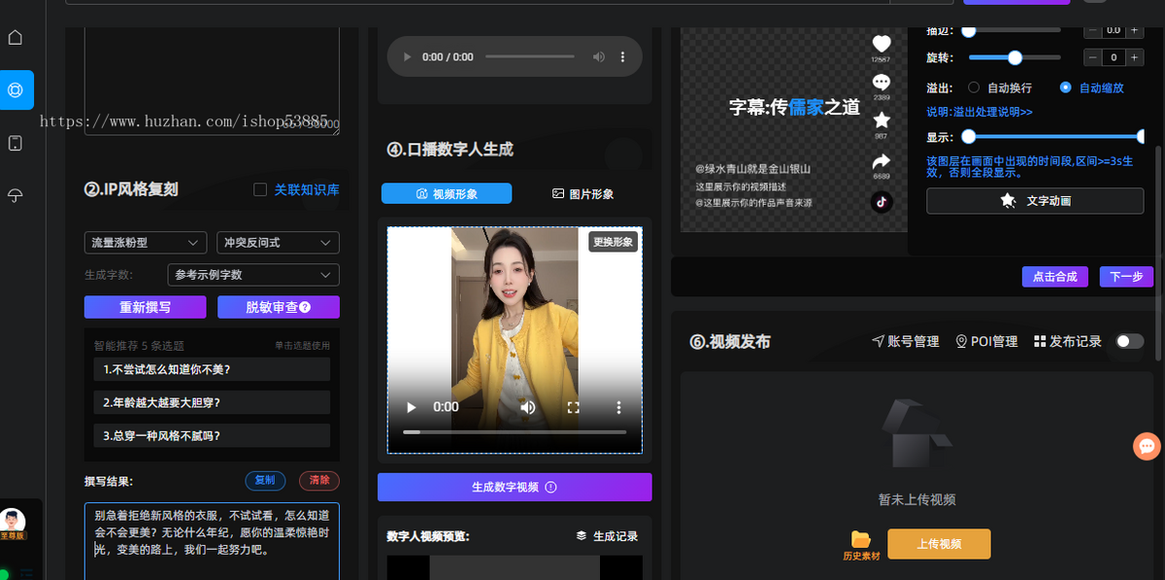Click the 显示 range slider left handle
Screen dimensions: 1165x580
click(x=969, y=137)
